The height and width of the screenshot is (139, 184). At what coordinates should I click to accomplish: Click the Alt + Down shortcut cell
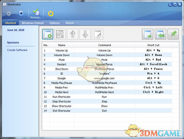click(x=153, y=55)
